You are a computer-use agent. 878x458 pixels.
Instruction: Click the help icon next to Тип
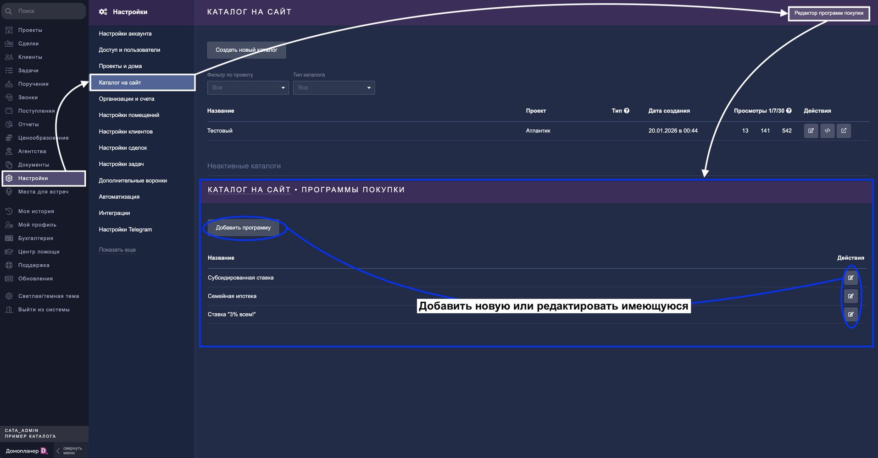point(627,111)
